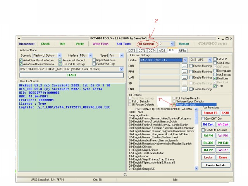Browse for a PPM file
The width and height of the screenshot is (248, 186).
point(185,72)
